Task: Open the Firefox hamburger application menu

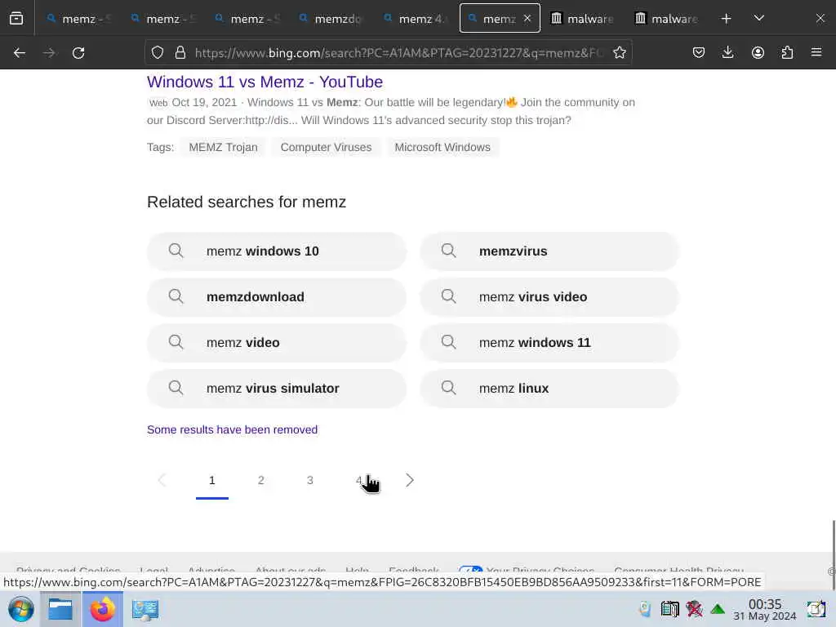Action: [x=816, y=52]
